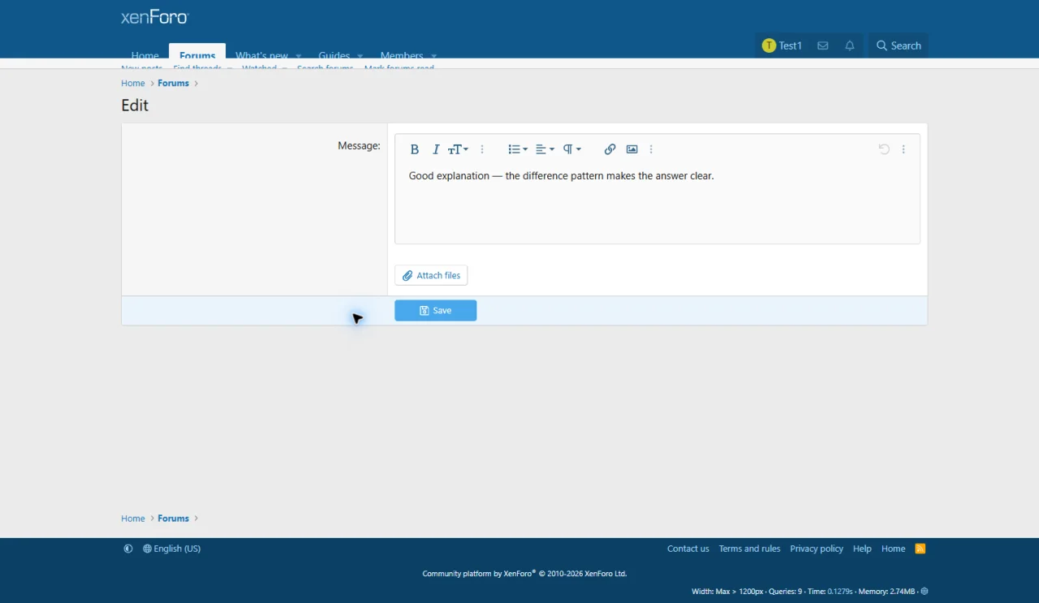Open the paragraph format dropdown

point(572,149)
